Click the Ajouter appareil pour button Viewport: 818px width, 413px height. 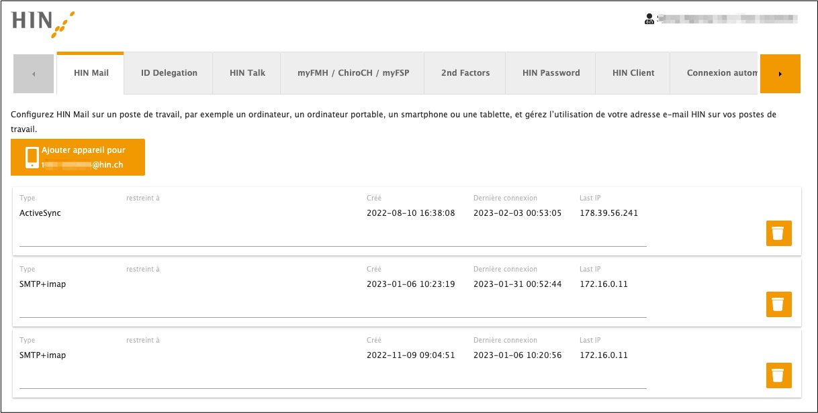coord(78,157)
